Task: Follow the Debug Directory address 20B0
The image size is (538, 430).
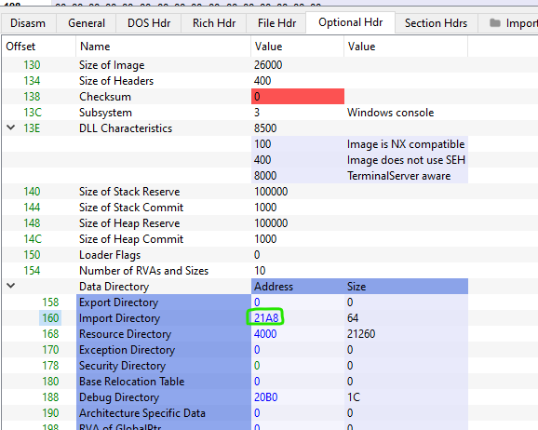Action: coord(265,397)
